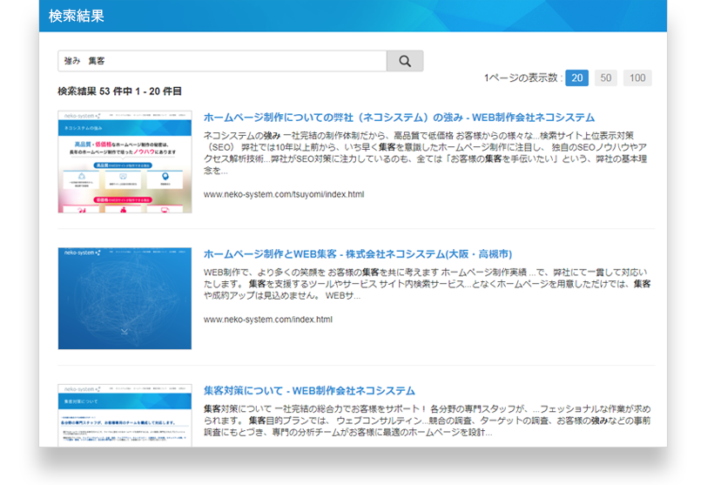Set results per page to 50

(x=606, y=77)
